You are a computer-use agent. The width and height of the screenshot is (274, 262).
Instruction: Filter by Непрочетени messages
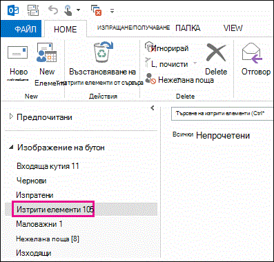pyautogui.click(x=223, y=135)
